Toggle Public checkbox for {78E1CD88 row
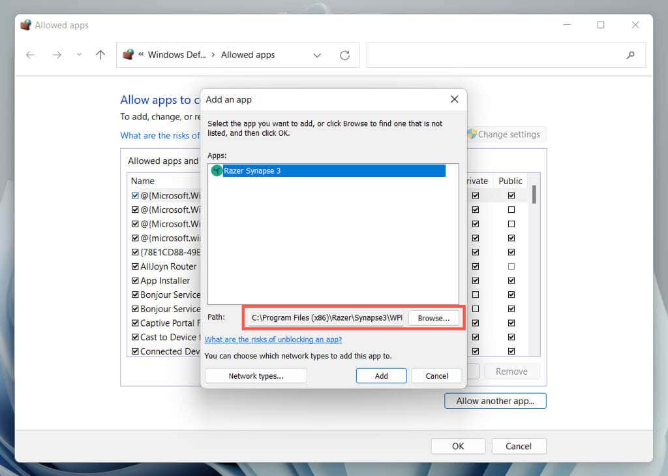The width and height of the screenshot is (668, 476). [511, 252]
